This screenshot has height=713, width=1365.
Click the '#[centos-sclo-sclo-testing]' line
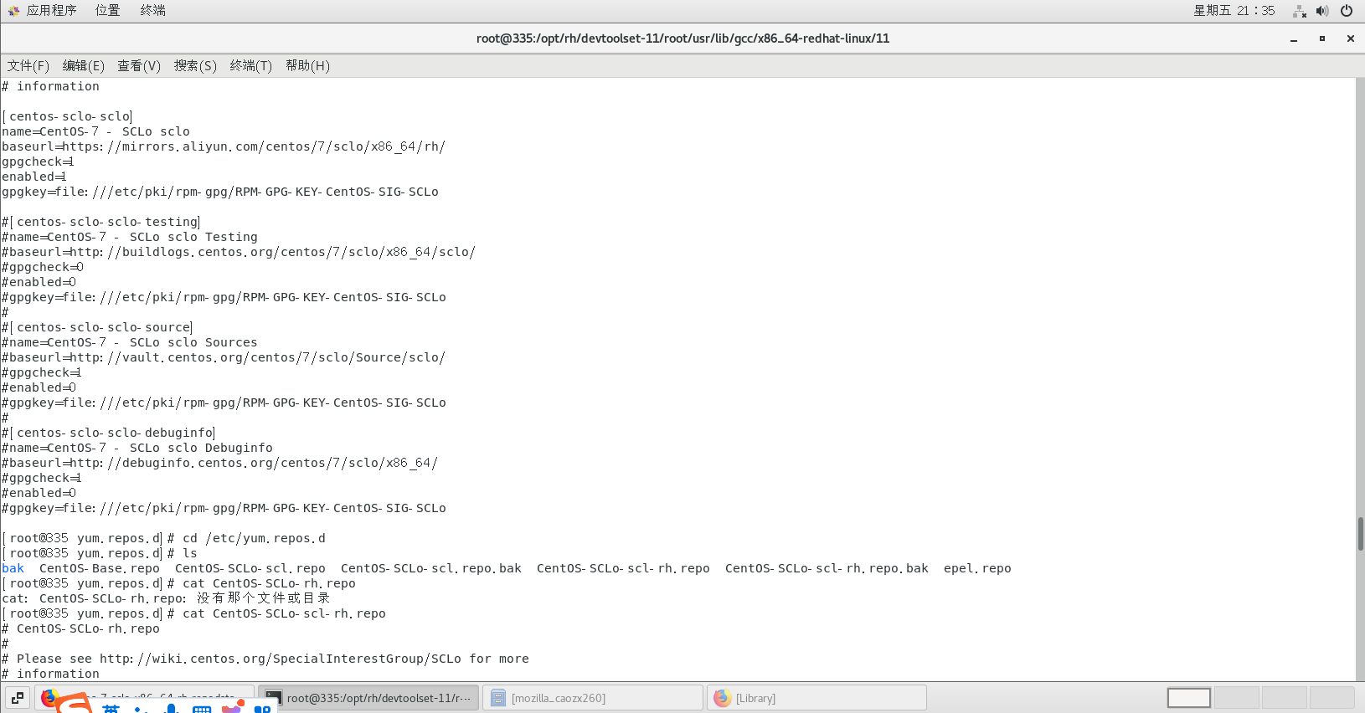tap(101, 222)
